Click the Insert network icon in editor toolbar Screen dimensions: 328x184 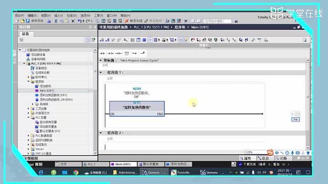(x=102, y=40)
